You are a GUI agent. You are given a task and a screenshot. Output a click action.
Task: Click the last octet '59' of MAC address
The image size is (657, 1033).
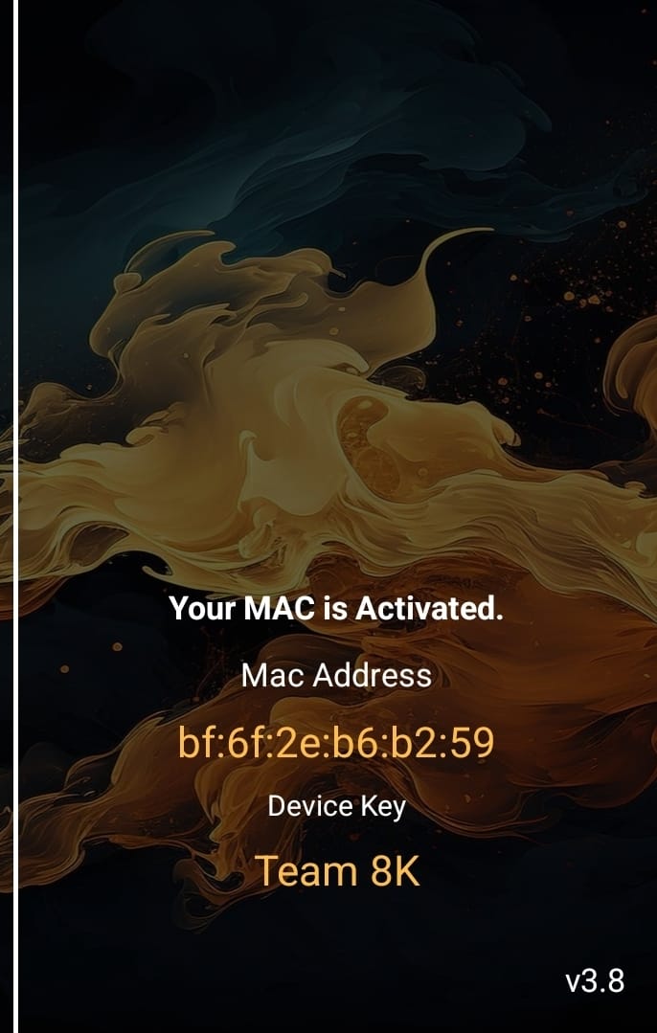[x=473, y=743]
